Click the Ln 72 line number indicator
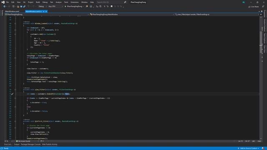The image size is (267, 150). pos(240,141)
